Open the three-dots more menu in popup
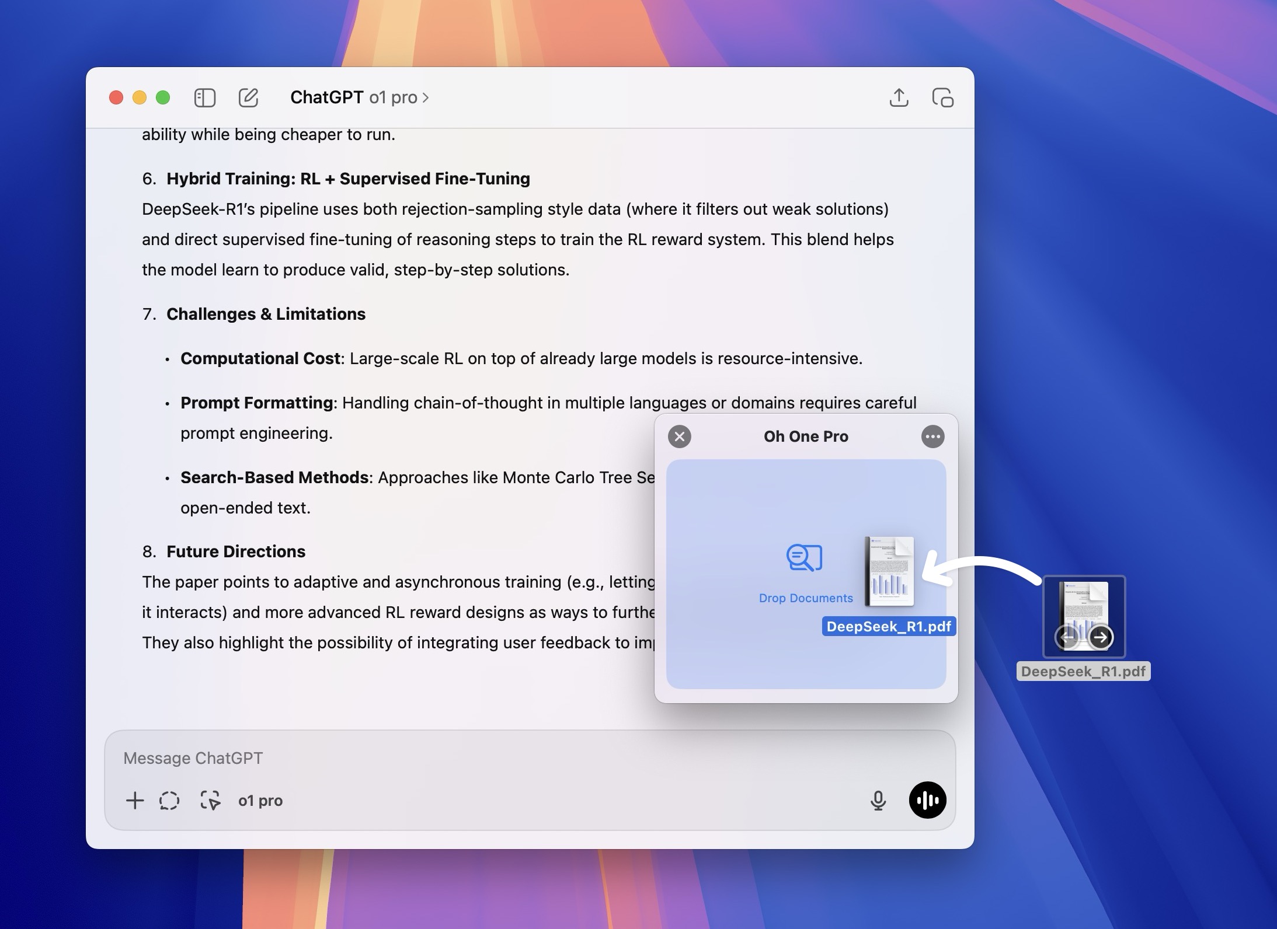The image size is (1277, 929). click(x=932, y=436)
